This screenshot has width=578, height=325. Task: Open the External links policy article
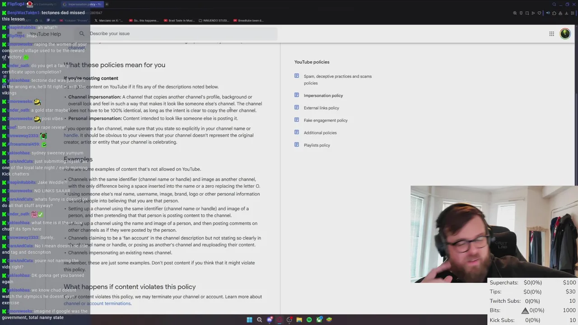point(321,108)
